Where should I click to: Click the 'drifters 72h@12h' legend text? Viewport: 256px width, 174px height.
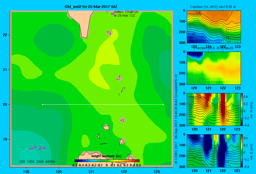(x=126, y=12)
